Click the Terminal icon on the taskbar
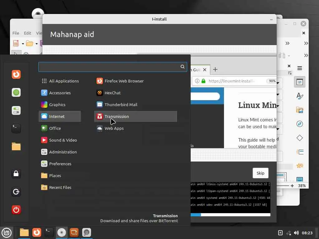This screenshot has height=239, width=319. point(49,232)
